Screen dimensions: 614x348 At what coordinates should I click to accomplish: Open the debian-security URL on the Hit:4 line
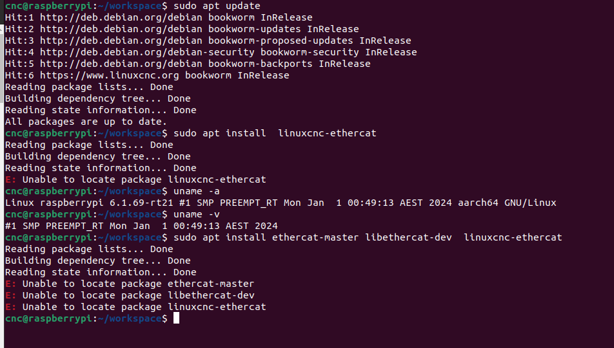click(147, 52)
